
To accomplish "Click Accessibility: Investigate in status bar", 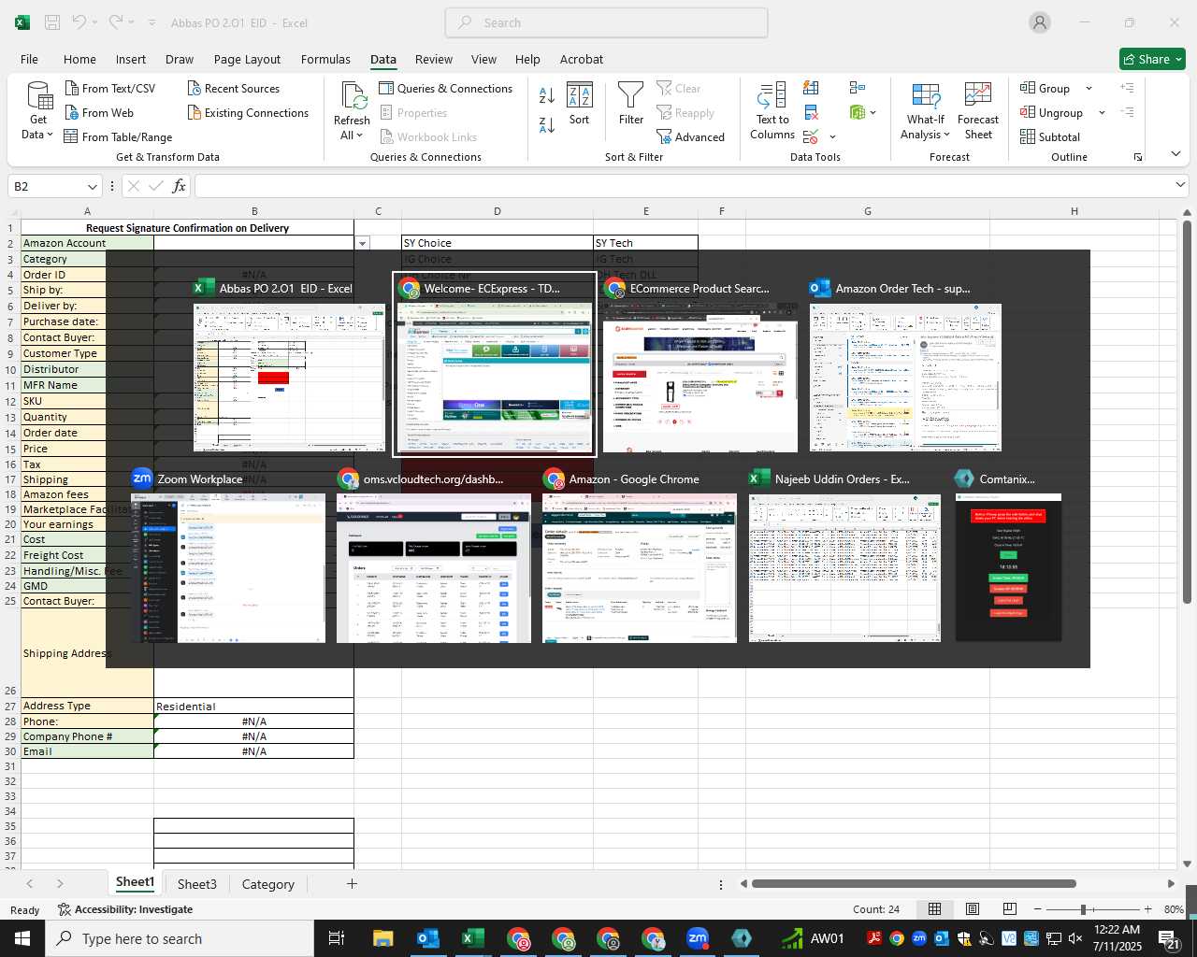I will [125, 909].
